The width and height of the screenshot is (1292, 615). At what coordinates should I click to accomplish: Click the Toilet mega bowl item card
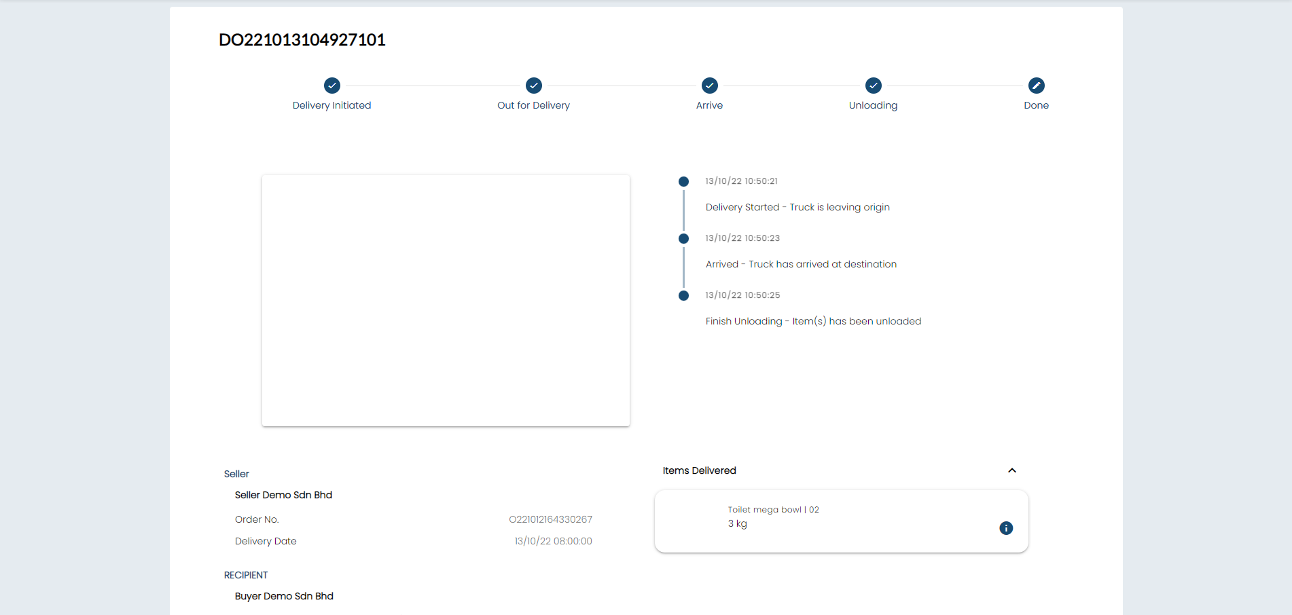click(x=841, y=521)
